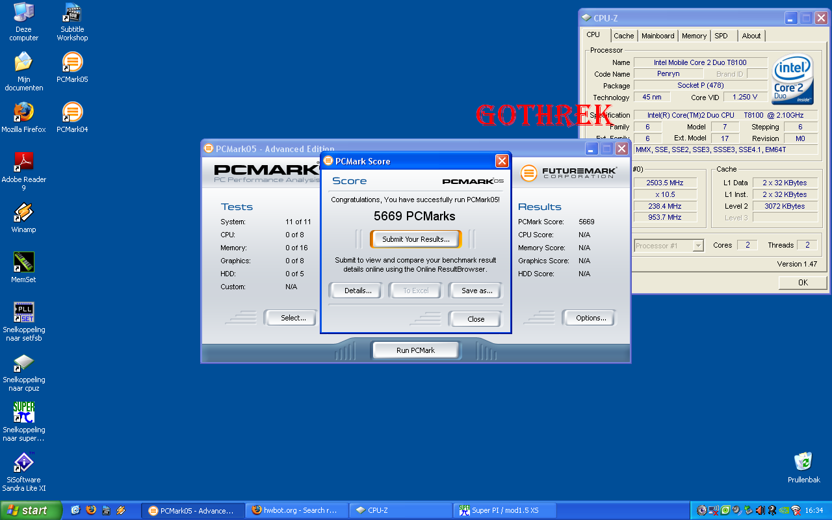Click the Futuremark Corporation logo
The height and width of the screenshot is (520, 832).
pos(568,172)
